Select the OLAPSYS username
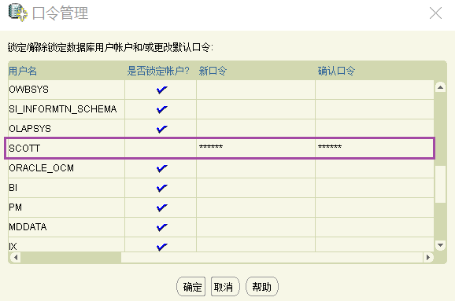Image resolution: width=455 pixels, height=301 pixels. [x=30, y=129]
